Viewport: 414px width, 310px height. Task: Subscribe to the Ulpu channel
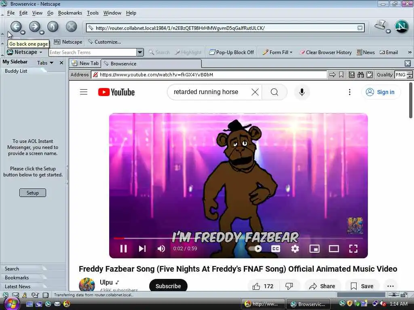pos(168,286)
